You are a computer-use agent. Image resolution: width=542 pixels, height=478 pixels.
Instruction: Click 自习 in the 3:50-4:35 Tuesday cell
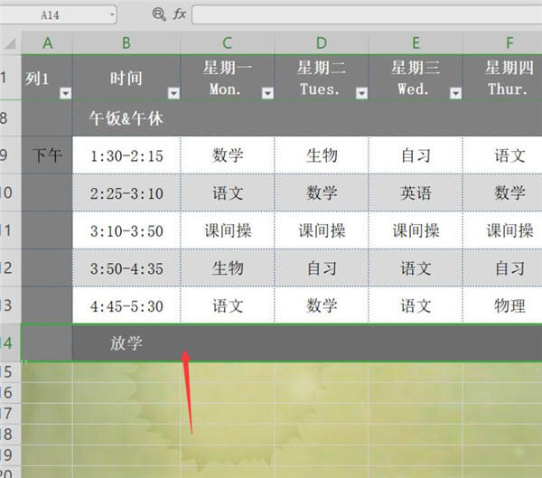[322, 268]
